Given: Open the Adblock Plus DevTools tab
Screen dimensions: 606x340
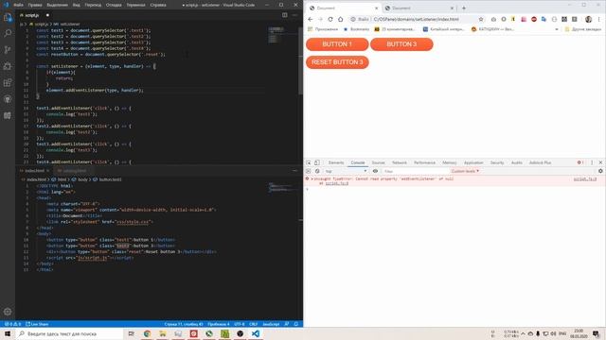Looking at the screenshot, I should point(540,162).
